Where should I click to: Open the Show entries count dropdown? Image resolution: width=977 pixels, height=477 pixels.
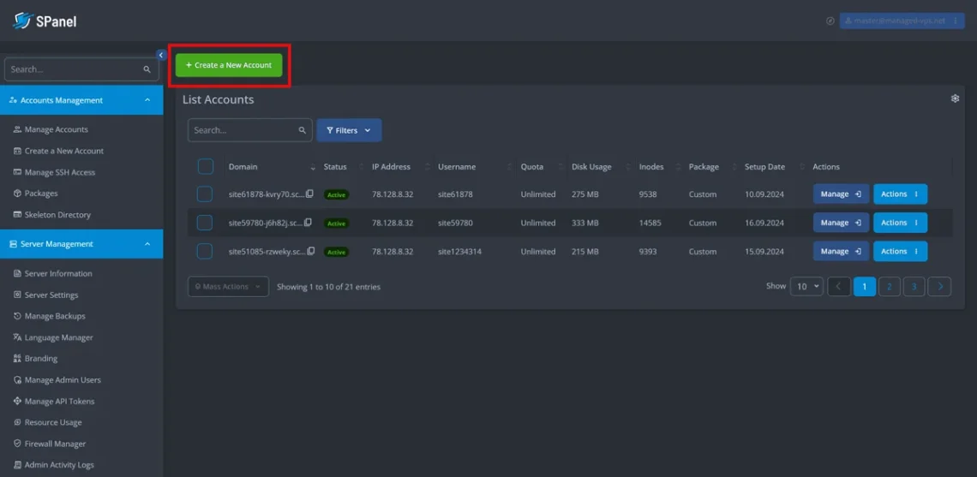pos(806,287)
